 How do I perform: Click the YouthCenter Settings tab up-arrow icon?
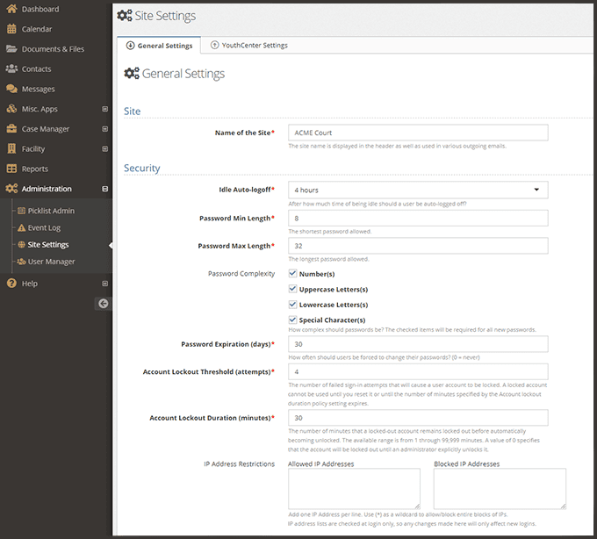215,45
